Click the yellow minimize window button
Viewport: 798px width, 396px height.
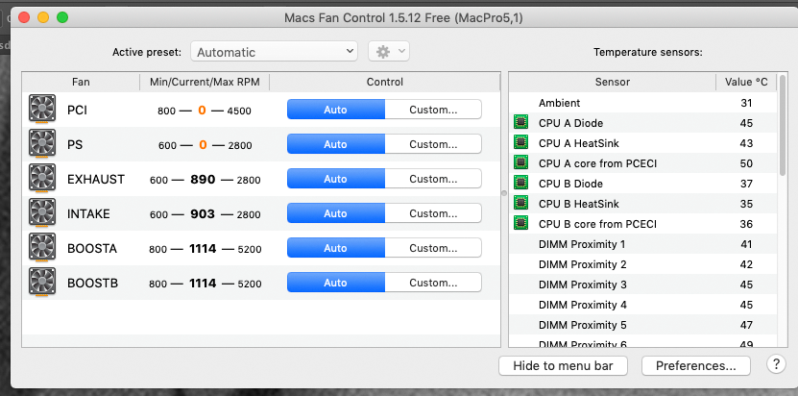tap(43, 18)
